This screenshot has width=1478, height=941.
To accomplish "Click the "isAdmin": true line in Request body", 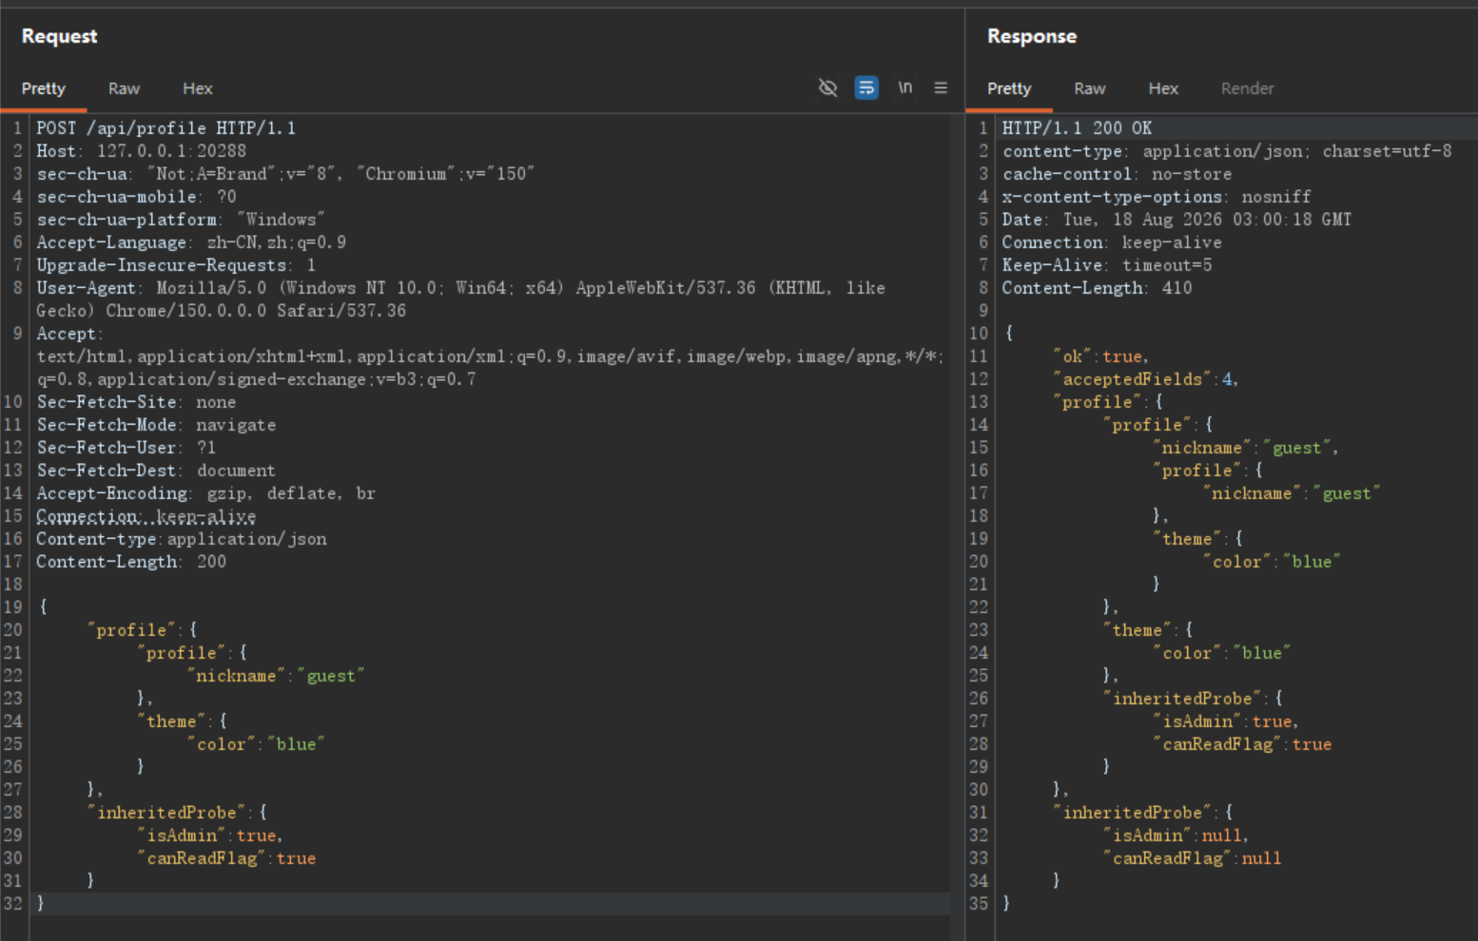I will [209, 835].
